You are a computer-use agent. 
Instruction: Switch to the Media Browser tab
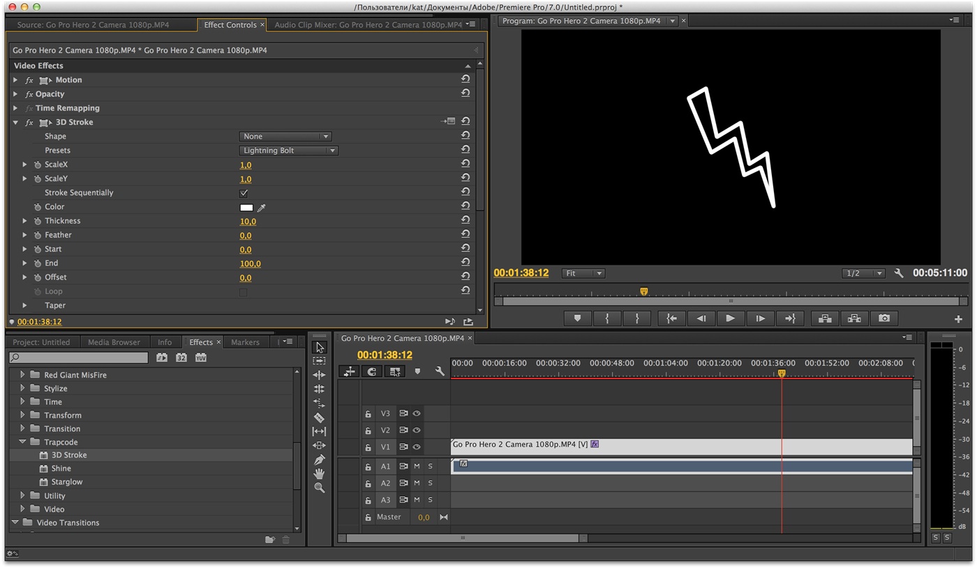114,342
